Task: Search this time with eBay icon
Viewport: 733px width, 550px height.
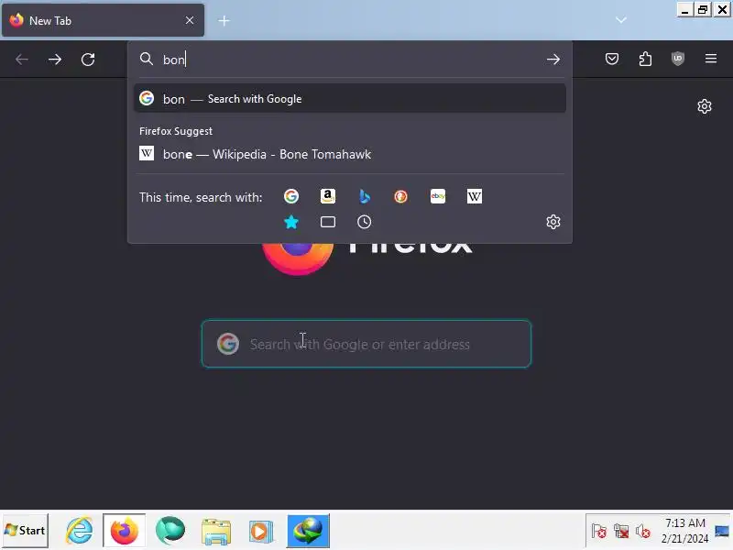Action: [438, 196]
